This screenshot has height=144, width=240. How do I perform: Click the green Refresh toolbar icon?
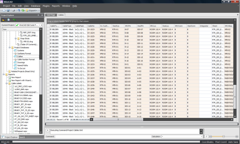click(x=23, y=10)
